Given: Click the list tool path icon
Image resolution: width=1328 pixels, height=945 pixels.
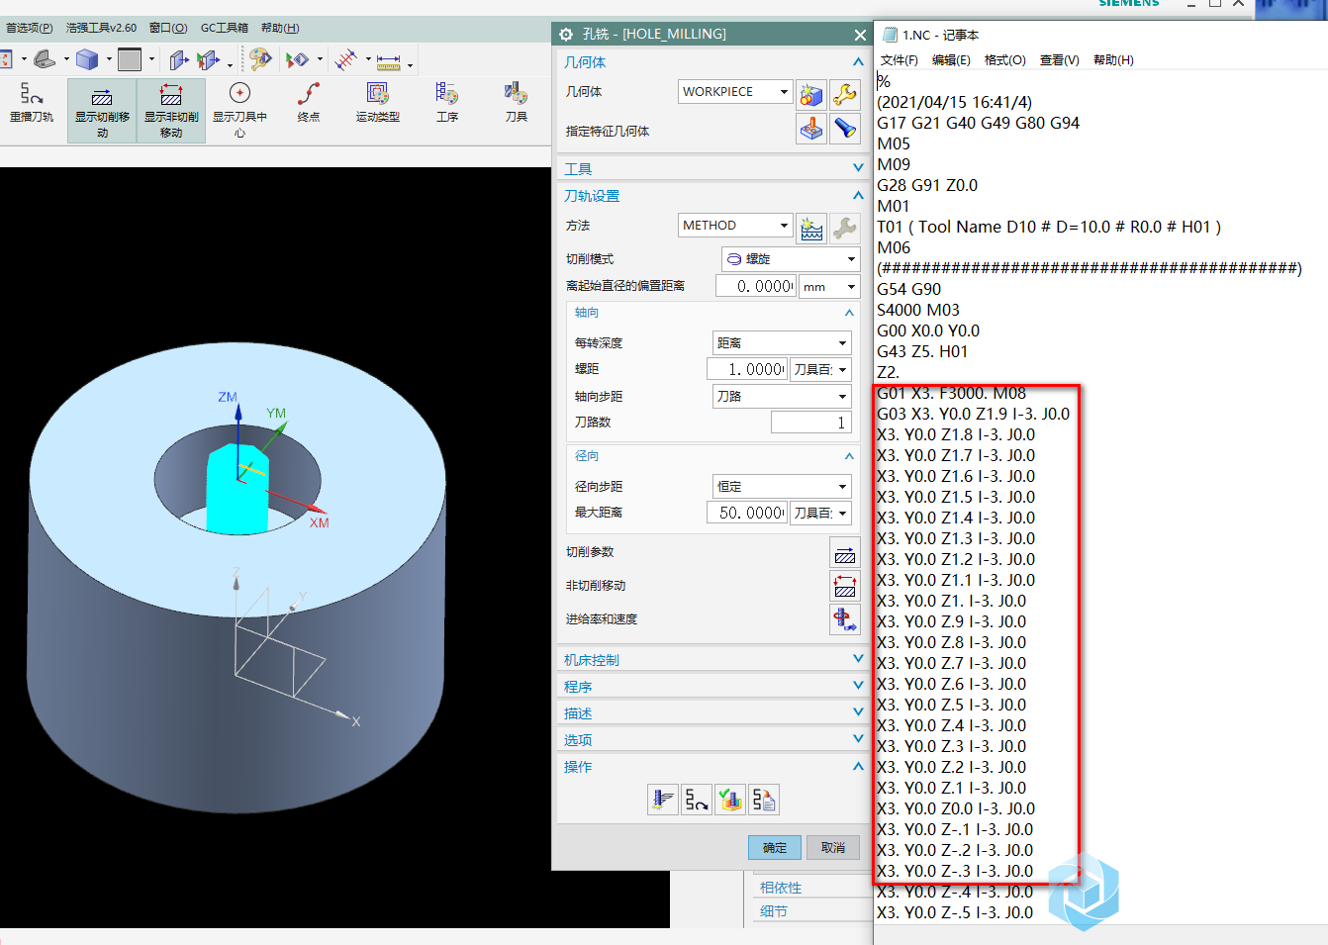Looking at the screenshot, I should [764, 799].
